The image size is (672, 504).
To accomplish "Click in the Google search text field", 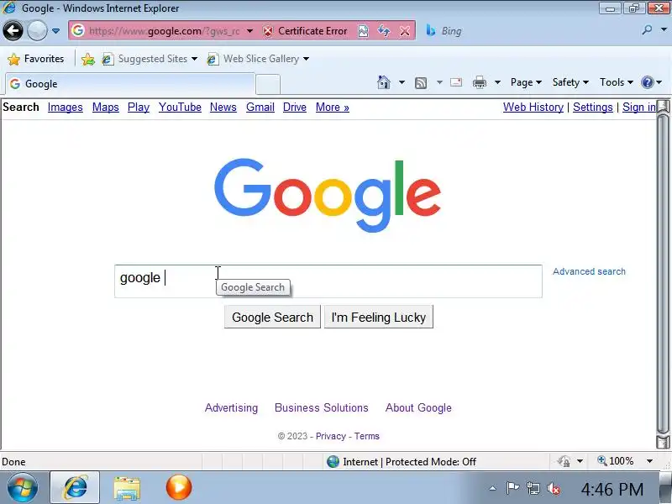I will [x=328, y=281].
